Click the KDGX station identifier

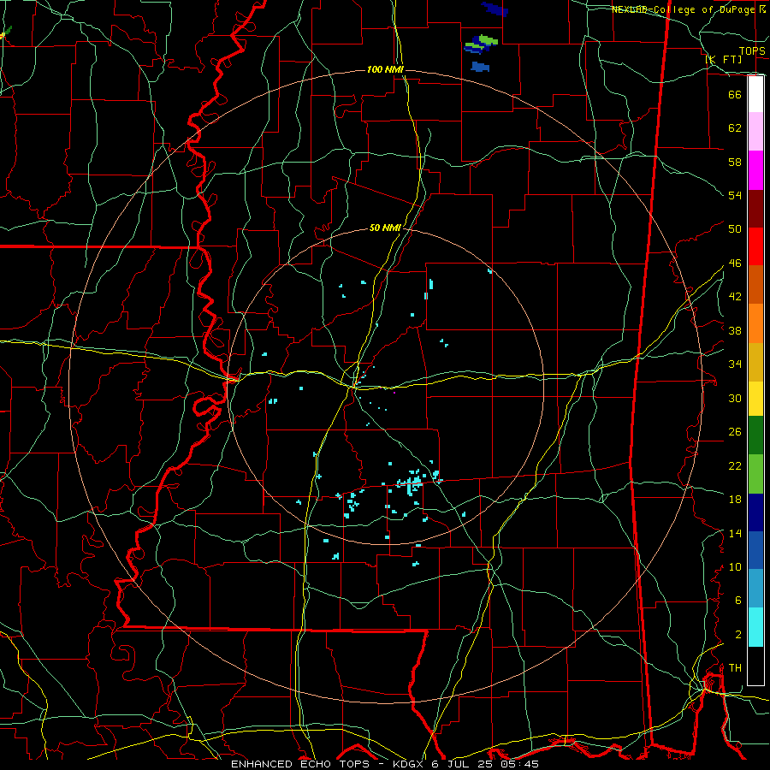point(408,764)
